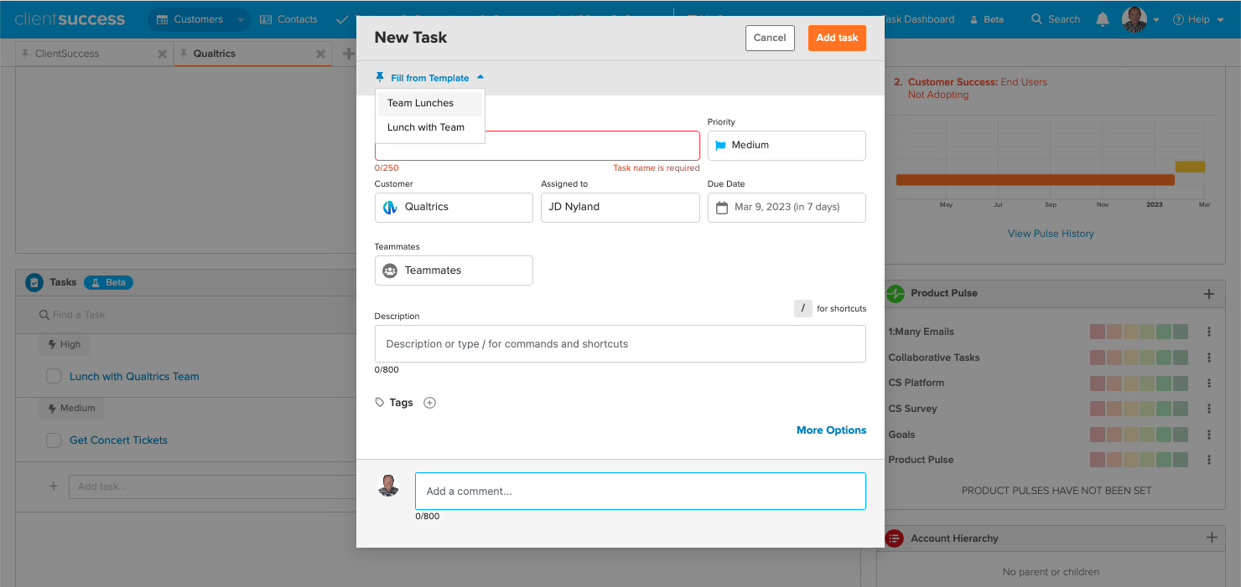Click the Add task input in Tasks panel

(x=213, y=487)
